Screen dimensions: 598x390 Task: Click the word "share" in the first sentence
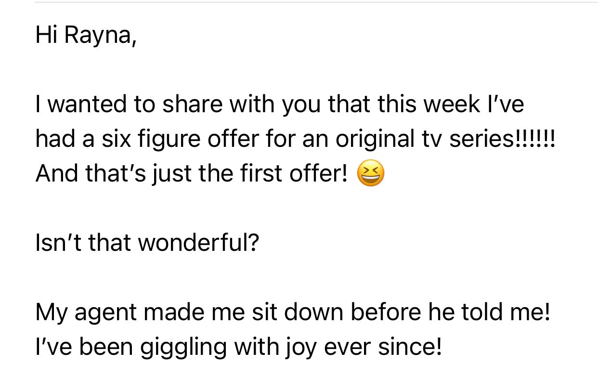pyautogui.click(x=188, y=105)
